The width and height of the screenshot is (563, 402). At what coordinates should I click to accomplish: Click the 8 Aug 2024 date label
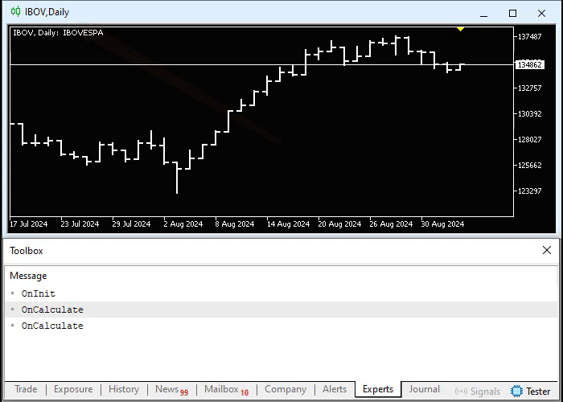point(235,224)
